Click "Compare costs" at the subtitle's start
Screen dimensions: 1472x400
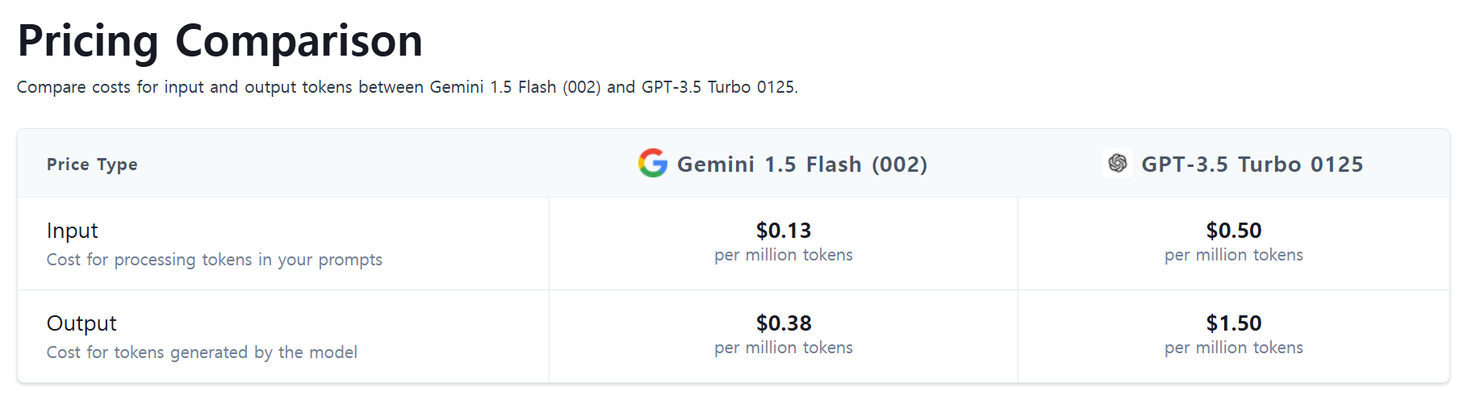pos(73,87)
